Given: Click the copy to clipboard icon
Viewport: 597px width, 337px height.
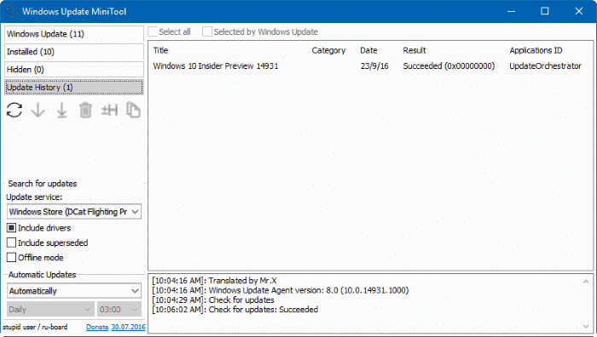Looking at the screenshot, I should coord(133,110).
